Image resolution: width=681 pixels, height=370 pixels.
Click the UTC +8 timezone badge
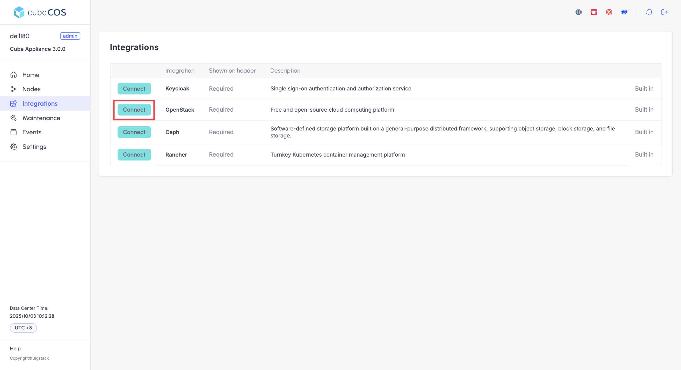[x=23, y=328]
